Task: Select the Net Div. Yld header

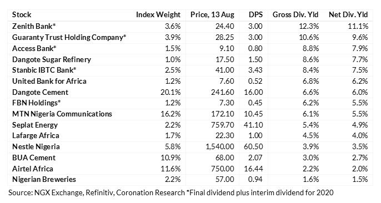Action: pyautogui.click(x=348, y=15)
